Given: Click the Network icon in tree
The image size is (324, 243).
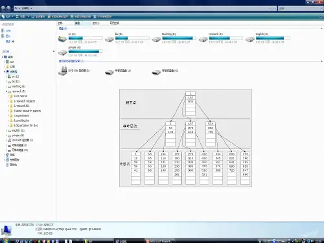Looking at the screenshot, I should point(7,155).
